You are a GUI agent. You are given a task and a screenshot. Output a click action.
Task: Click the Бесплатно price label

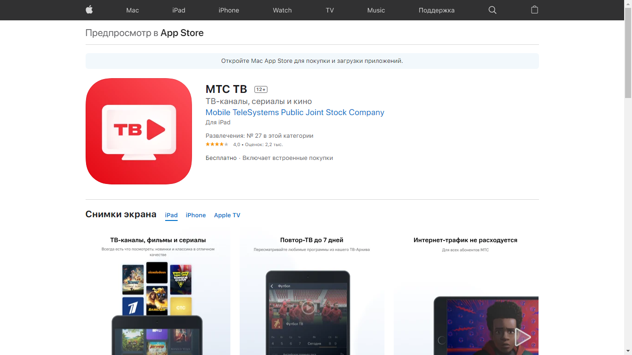221,158
